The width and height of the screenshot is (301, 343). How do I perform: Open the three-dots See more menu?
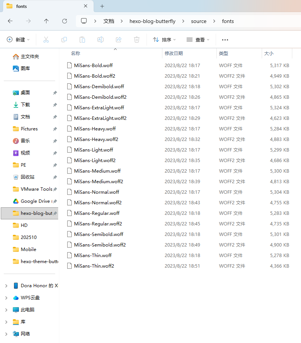click(x=225, y=40)
